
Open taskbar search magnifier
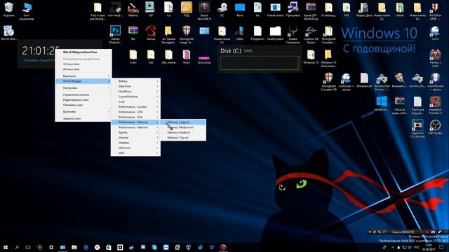pyautogui.click(x=17, y=247)
